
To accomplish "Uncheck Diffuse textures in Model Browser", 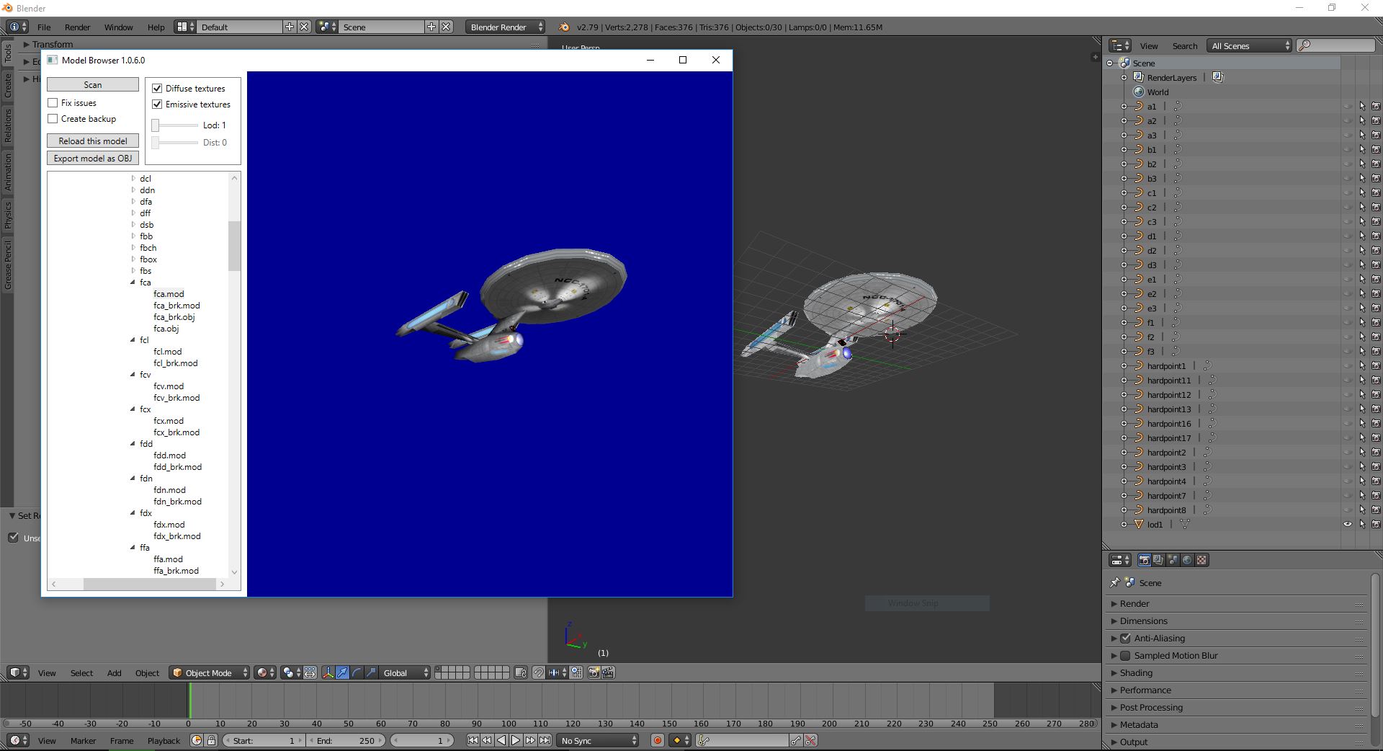I will click(x=157, y=88).
